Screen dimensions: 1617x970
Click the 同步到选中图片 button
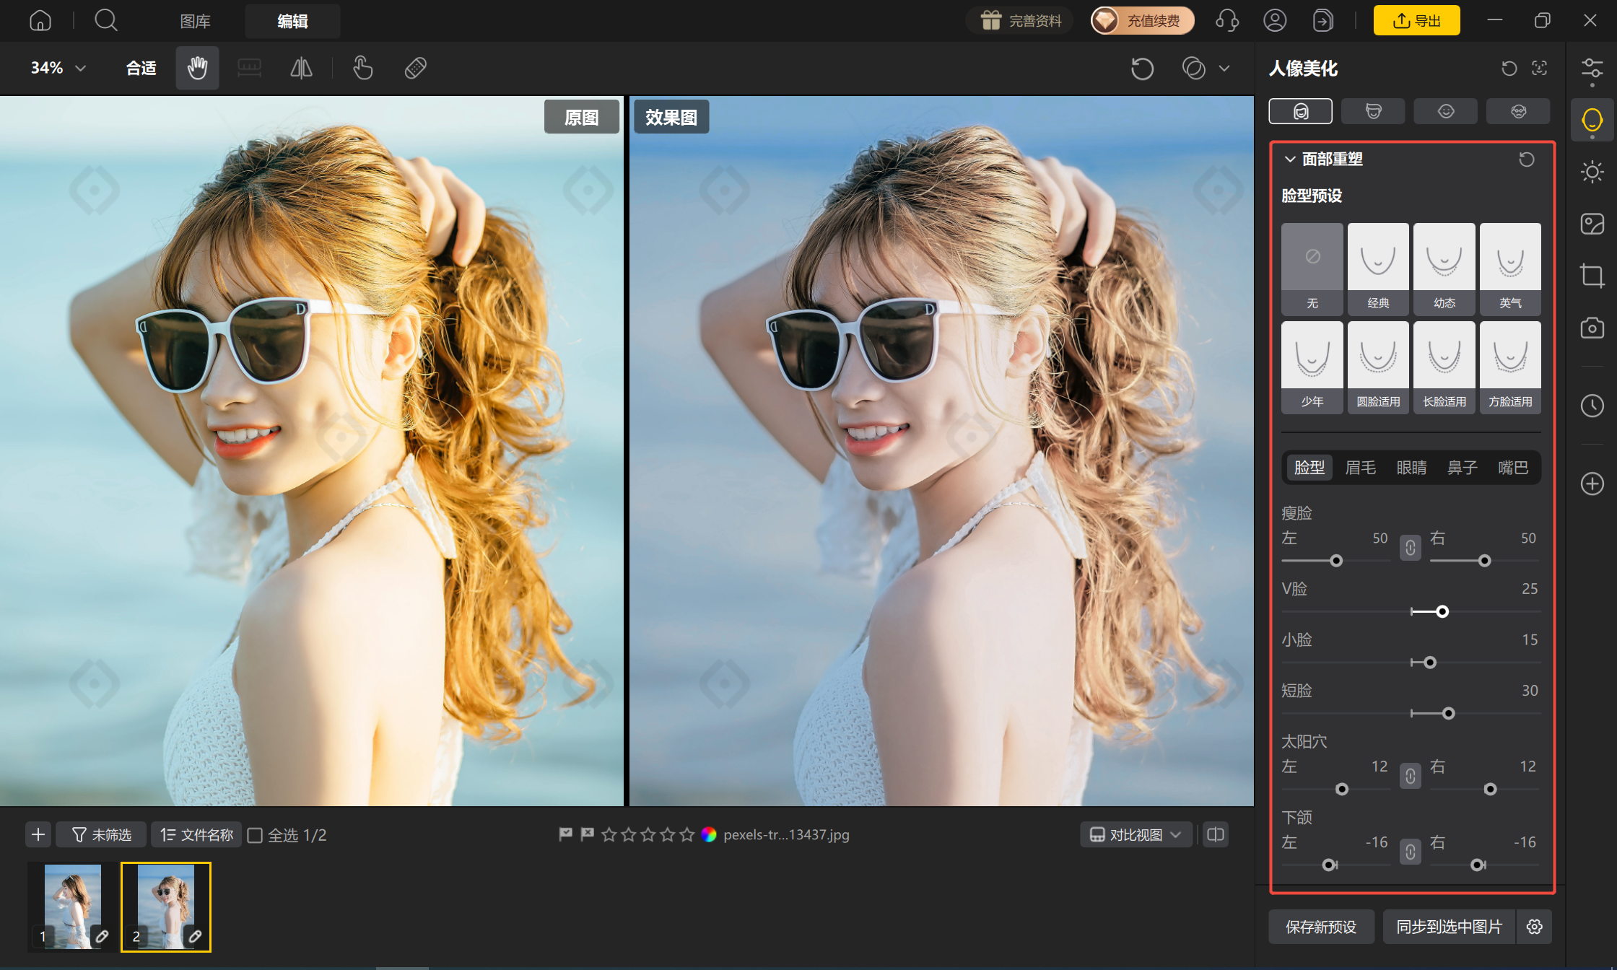click(x=1450, y=927)
